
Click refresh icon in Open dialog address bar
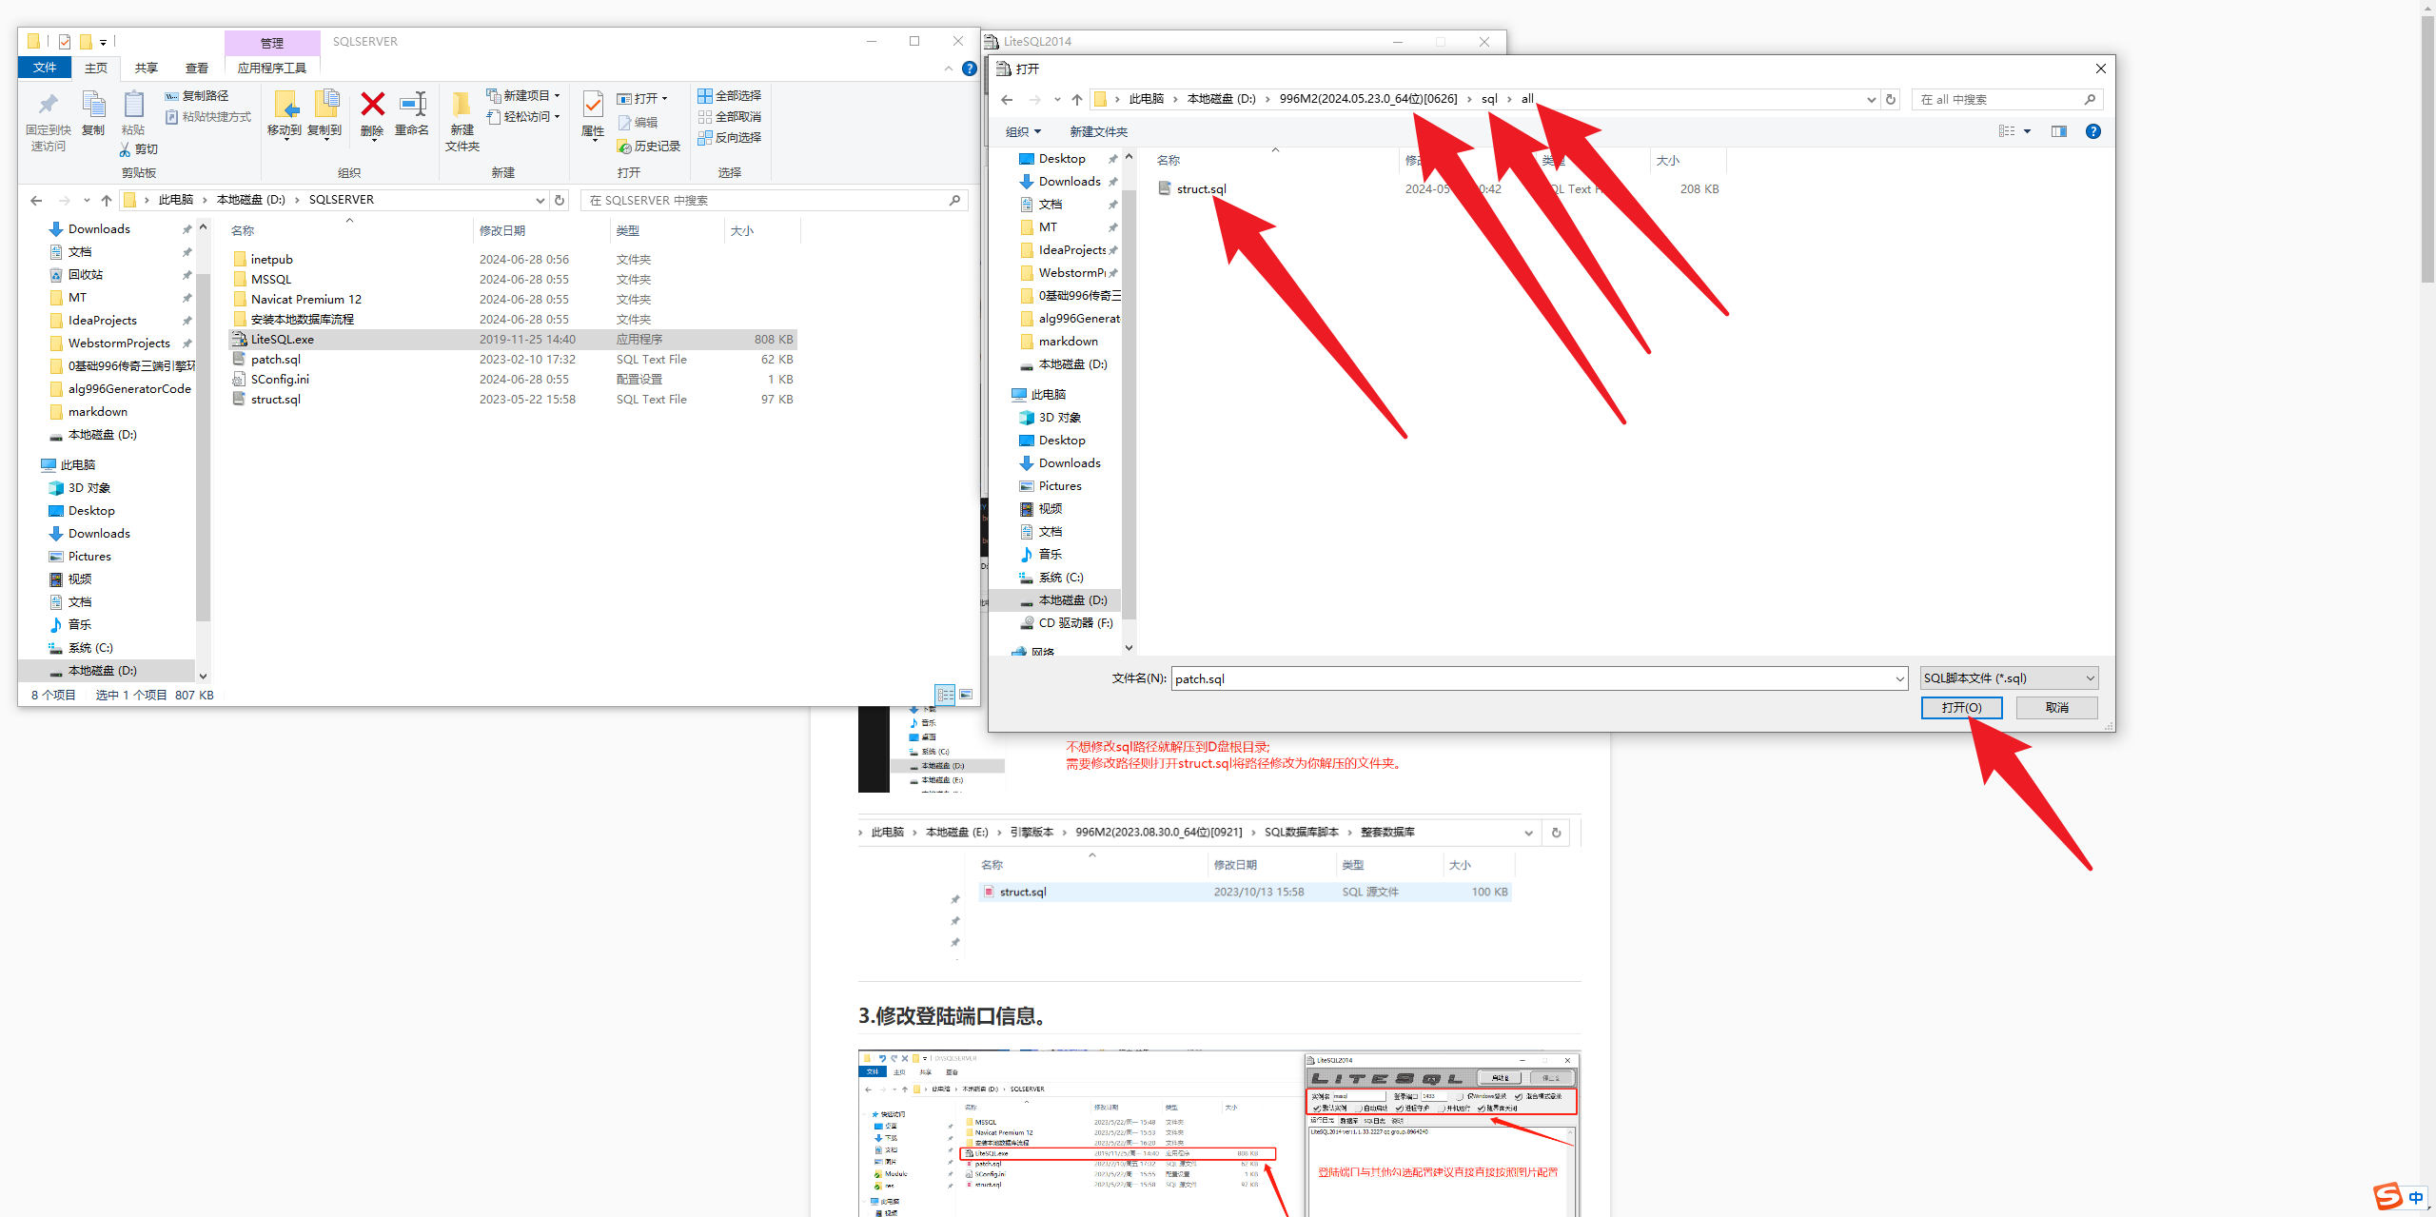(x=1891, y=99)
